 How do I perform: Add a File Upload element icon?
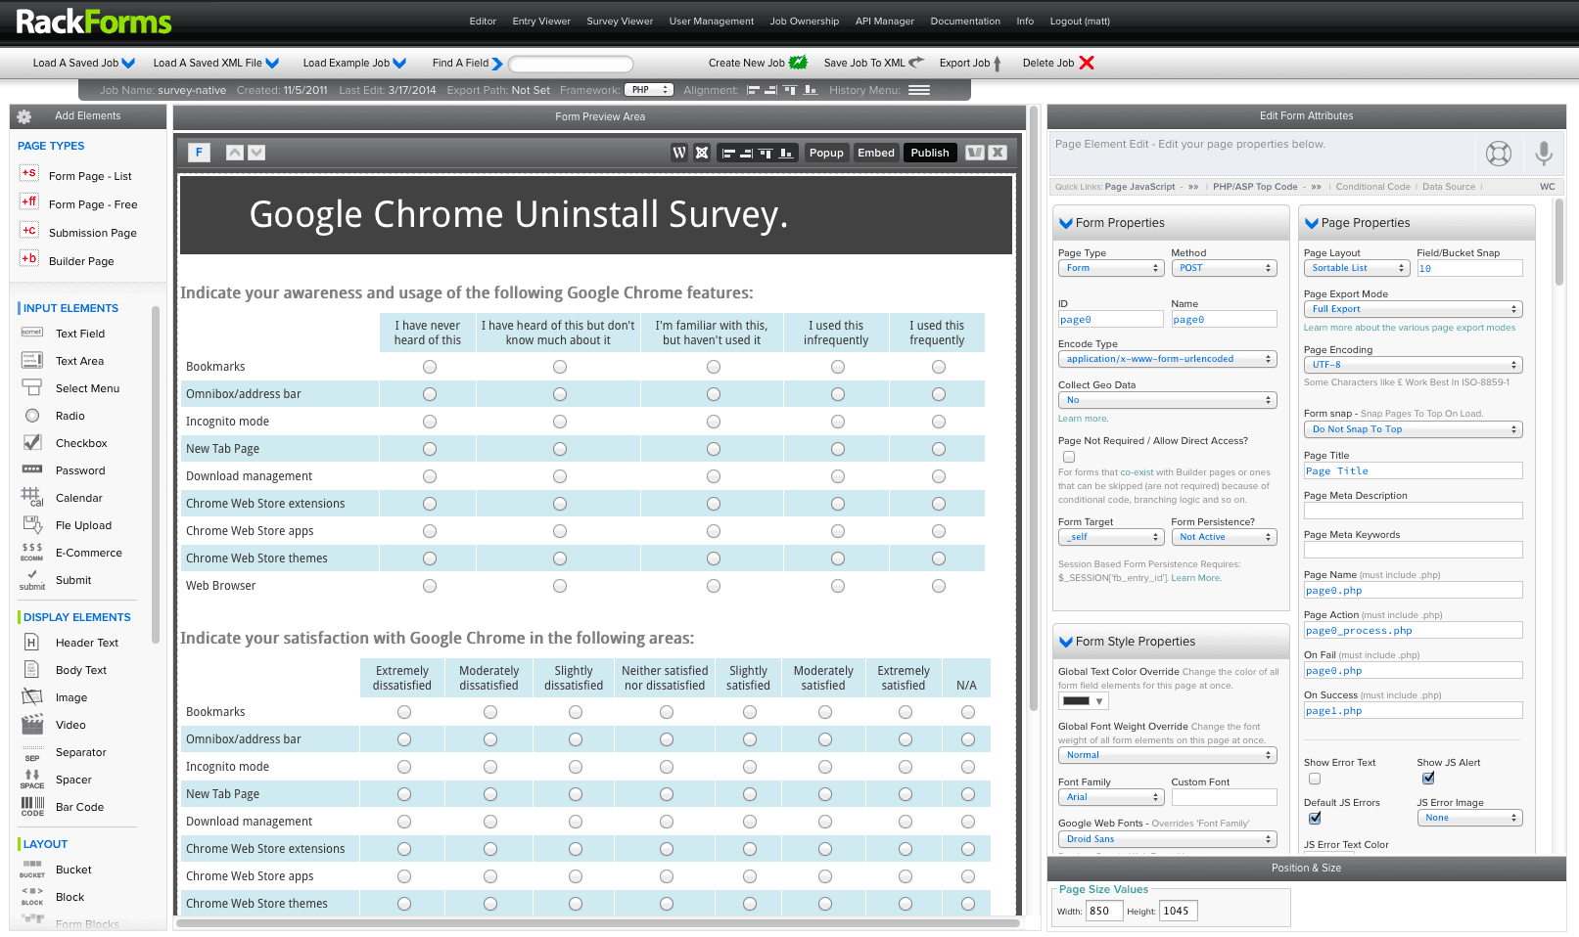pos(32,524)
